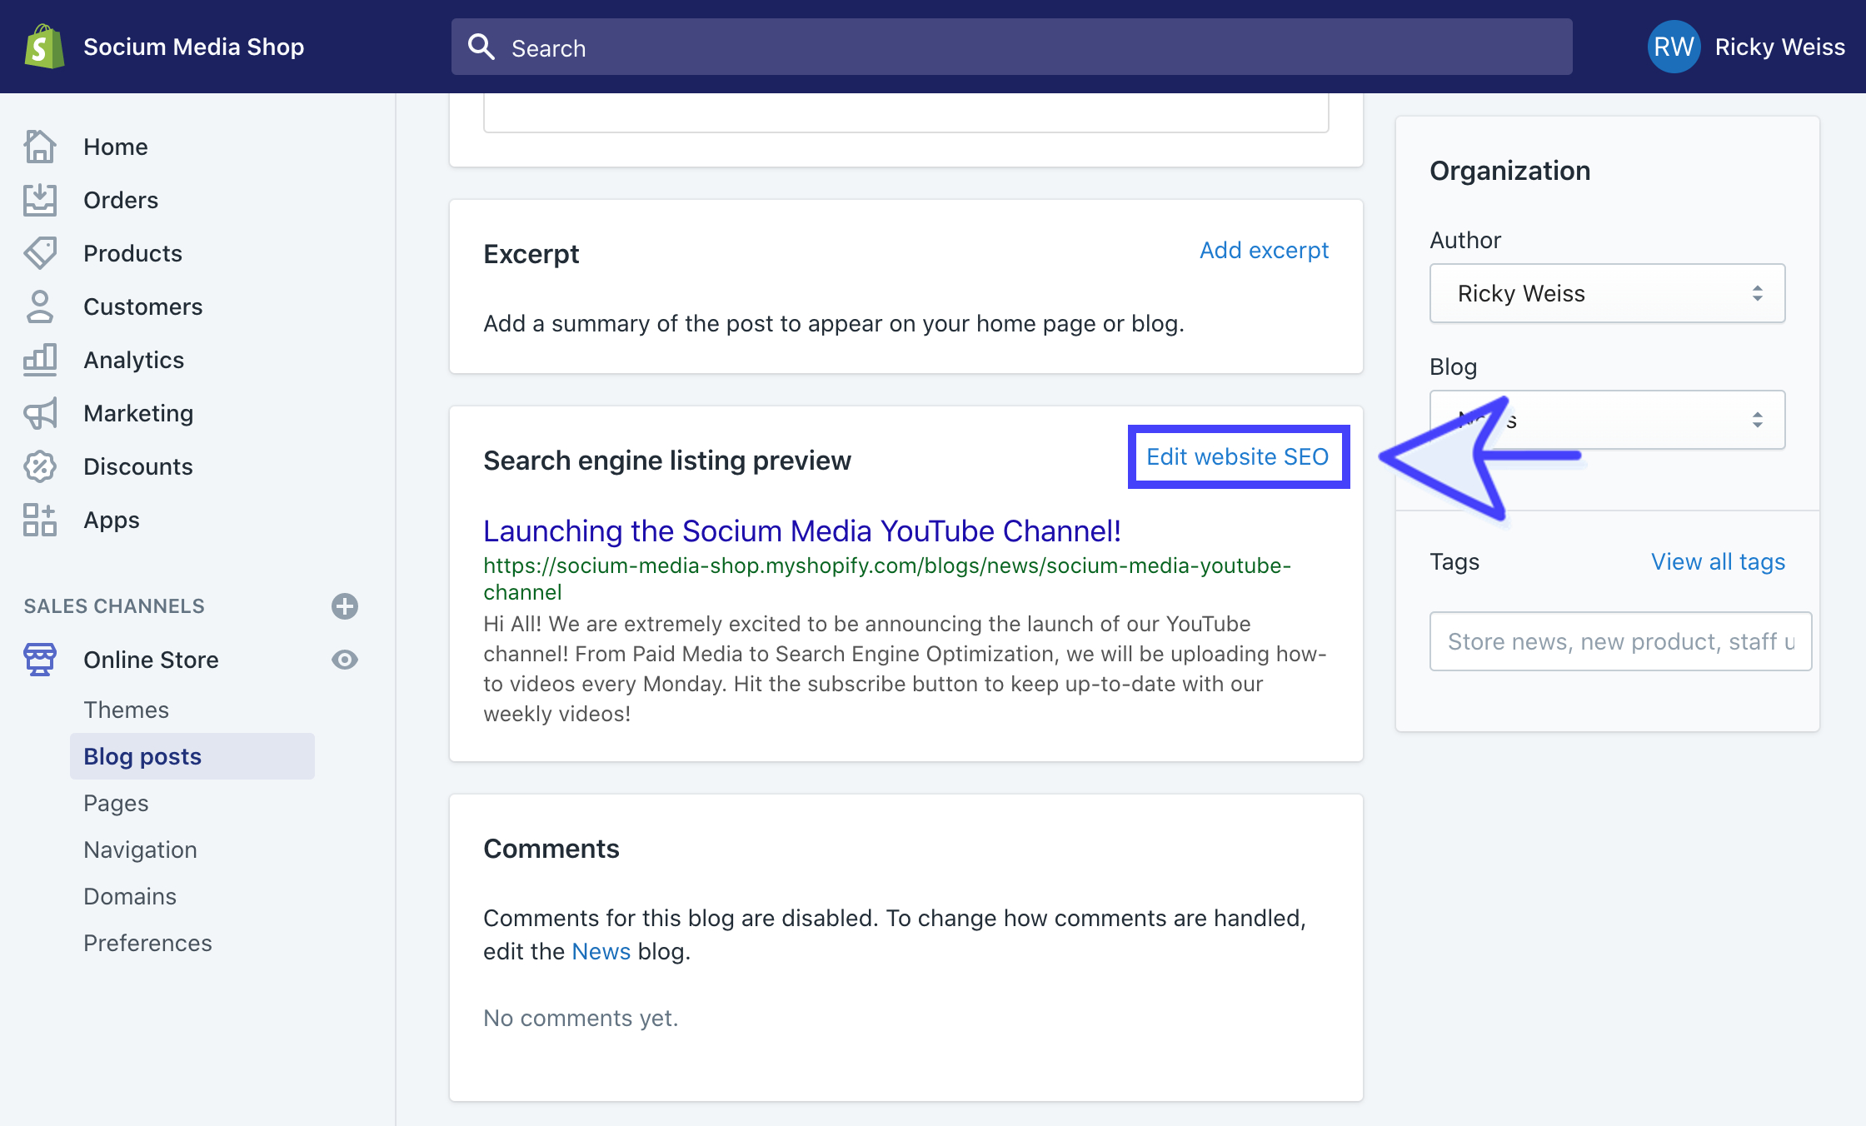Open Apps in the sidebar

[112, 520]
